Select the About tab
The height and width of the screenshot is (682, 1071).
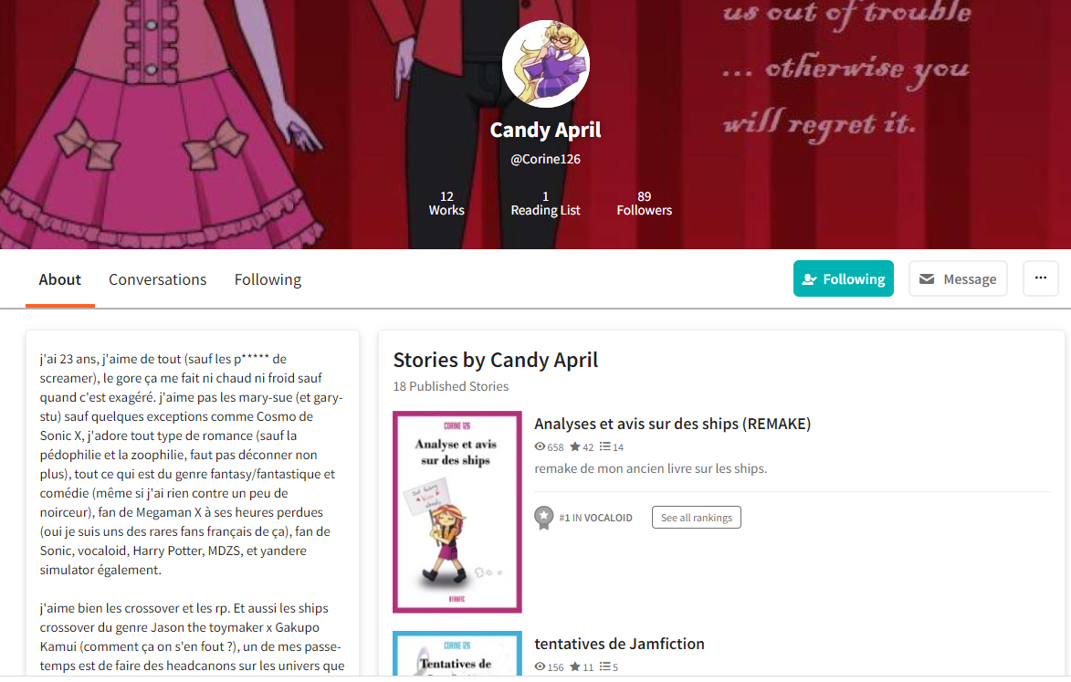(x=60, y=279)
